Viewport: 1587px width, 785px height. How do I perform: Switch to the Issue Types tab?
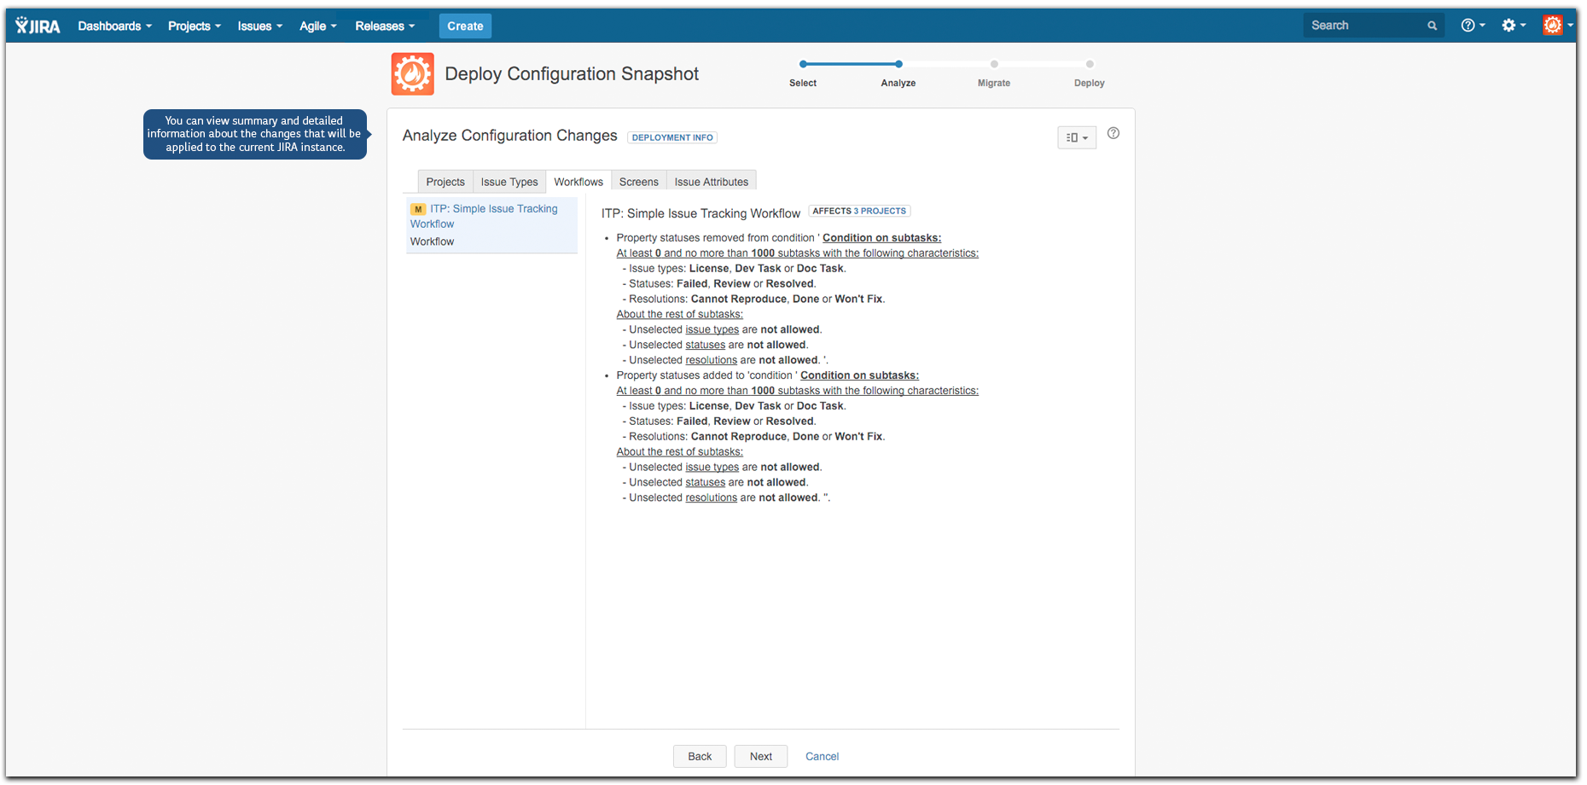coord(509,182)
